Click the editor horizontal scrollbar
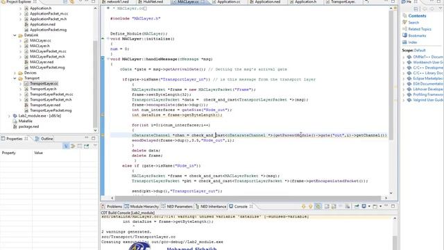The width and height of the screenshot is (444, 250). (248, 198)
